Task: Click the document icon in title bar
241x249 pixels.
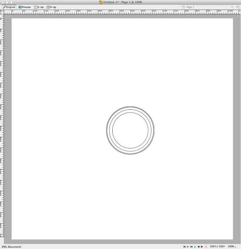Action: [101, 2]
